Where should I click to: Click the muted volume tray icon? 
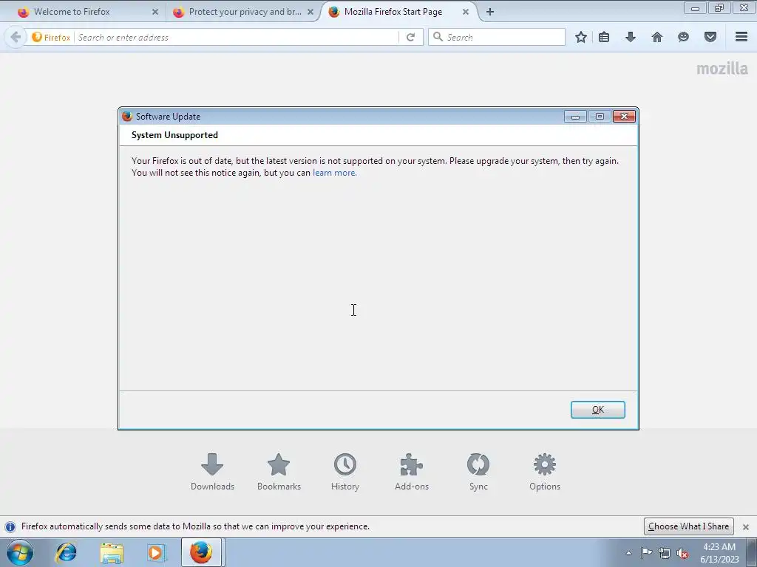(682, 553)
